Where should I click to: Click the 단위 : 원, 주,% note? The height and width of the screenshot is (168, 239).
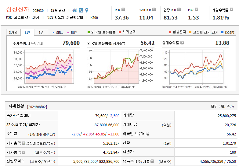(223, 106)
